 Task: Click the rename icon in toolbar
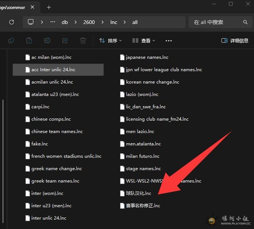click(x=47, y=40)
